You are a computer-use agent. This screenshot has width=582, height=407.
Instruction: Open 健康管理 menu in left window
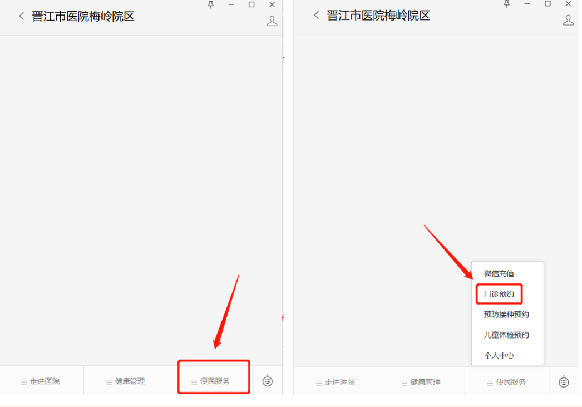(x=126, y=381)
